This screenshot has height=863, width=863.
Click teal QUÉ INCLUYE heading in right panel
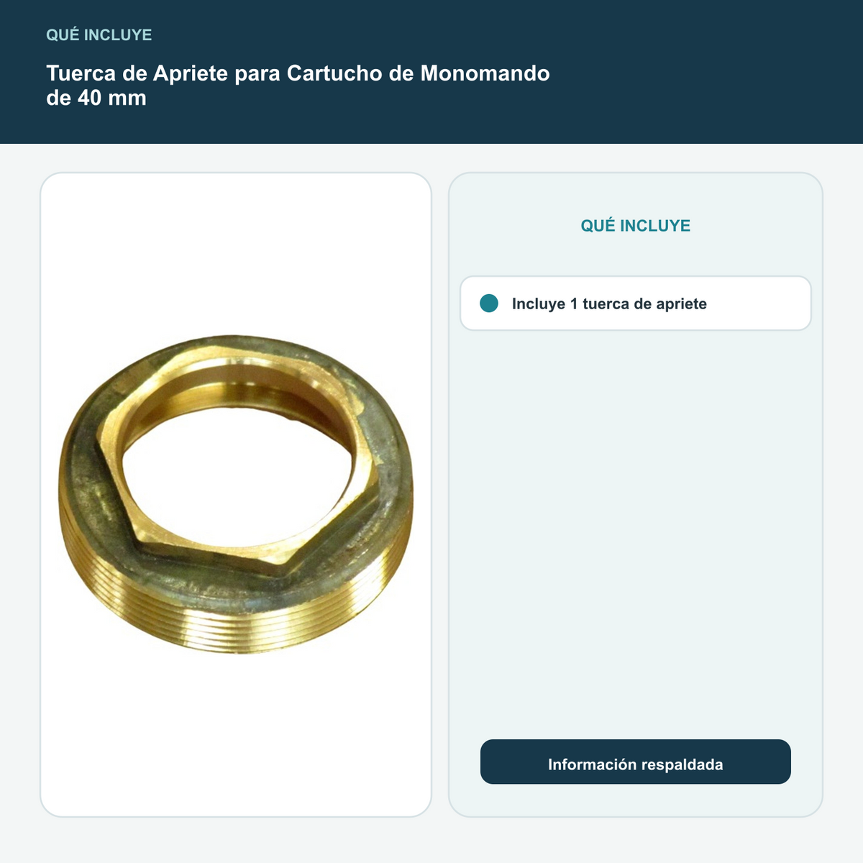click(x=636, y=226)
